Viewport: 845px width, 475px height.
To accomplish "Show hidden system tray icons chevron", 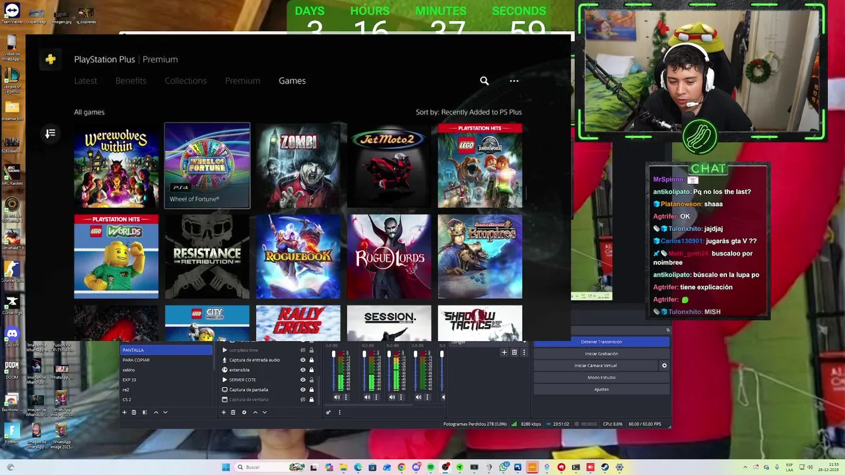I will pyautogui.click(x=746, y=467).
